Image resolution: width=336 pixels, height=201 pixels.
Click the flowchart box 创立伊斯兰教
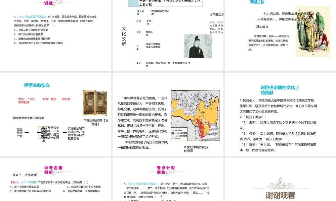coord(20,133)
